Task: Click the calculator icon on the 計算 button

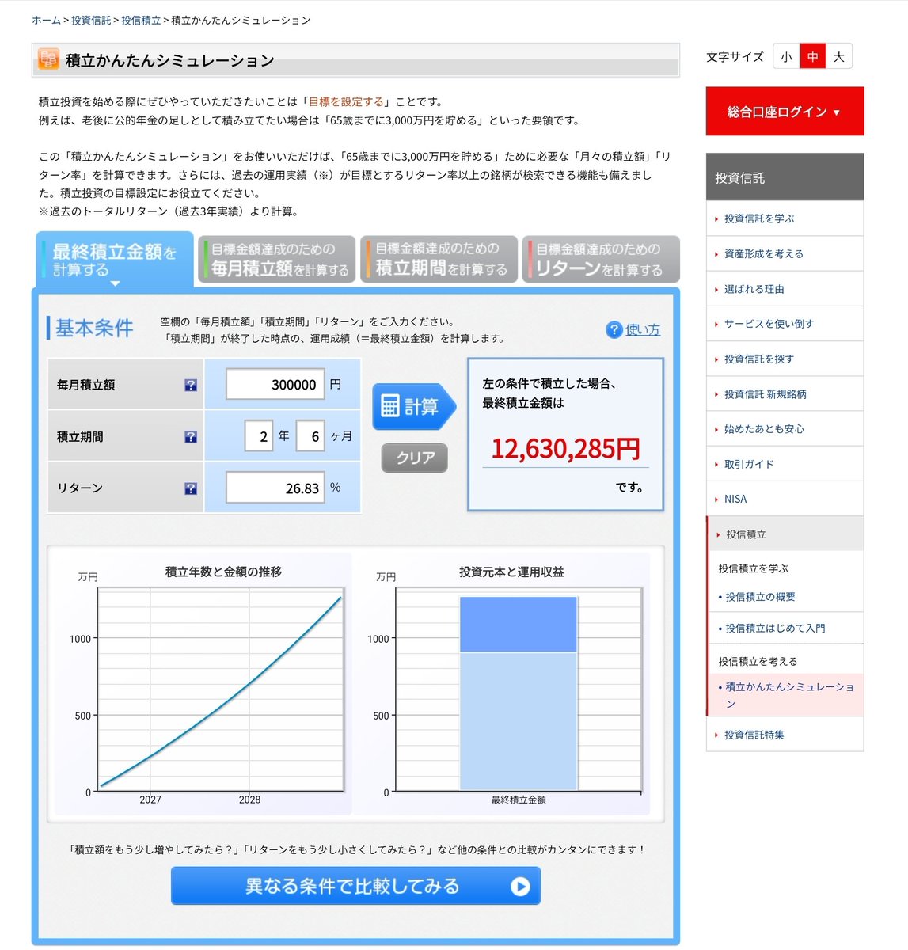Action: (390, 407)
